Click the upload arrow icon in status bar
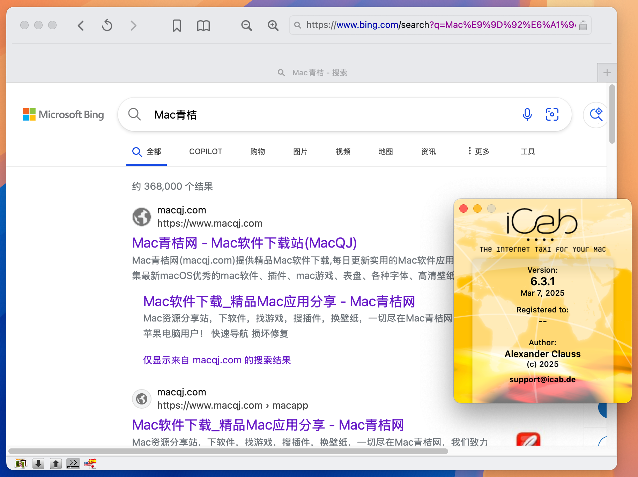The height and width of the screenshot is (477, 638). coord(55,463)
